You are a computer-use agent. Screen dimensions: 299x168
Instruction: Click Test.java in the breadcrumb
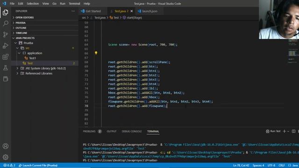[100, 18]
